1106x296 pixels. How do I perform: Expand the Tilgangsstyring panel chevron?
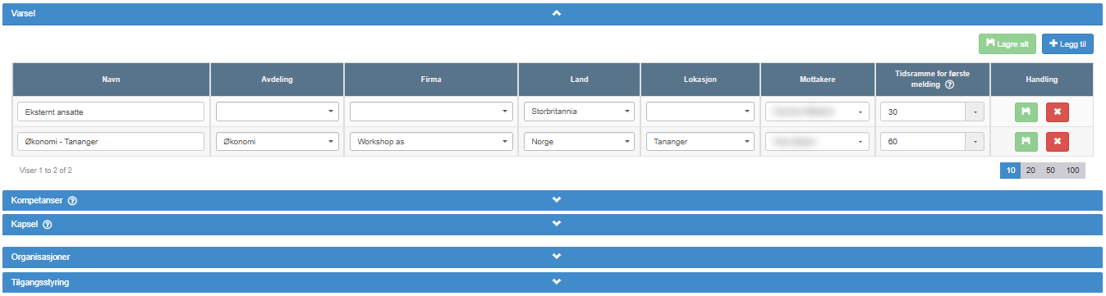[x=557, y=282]
